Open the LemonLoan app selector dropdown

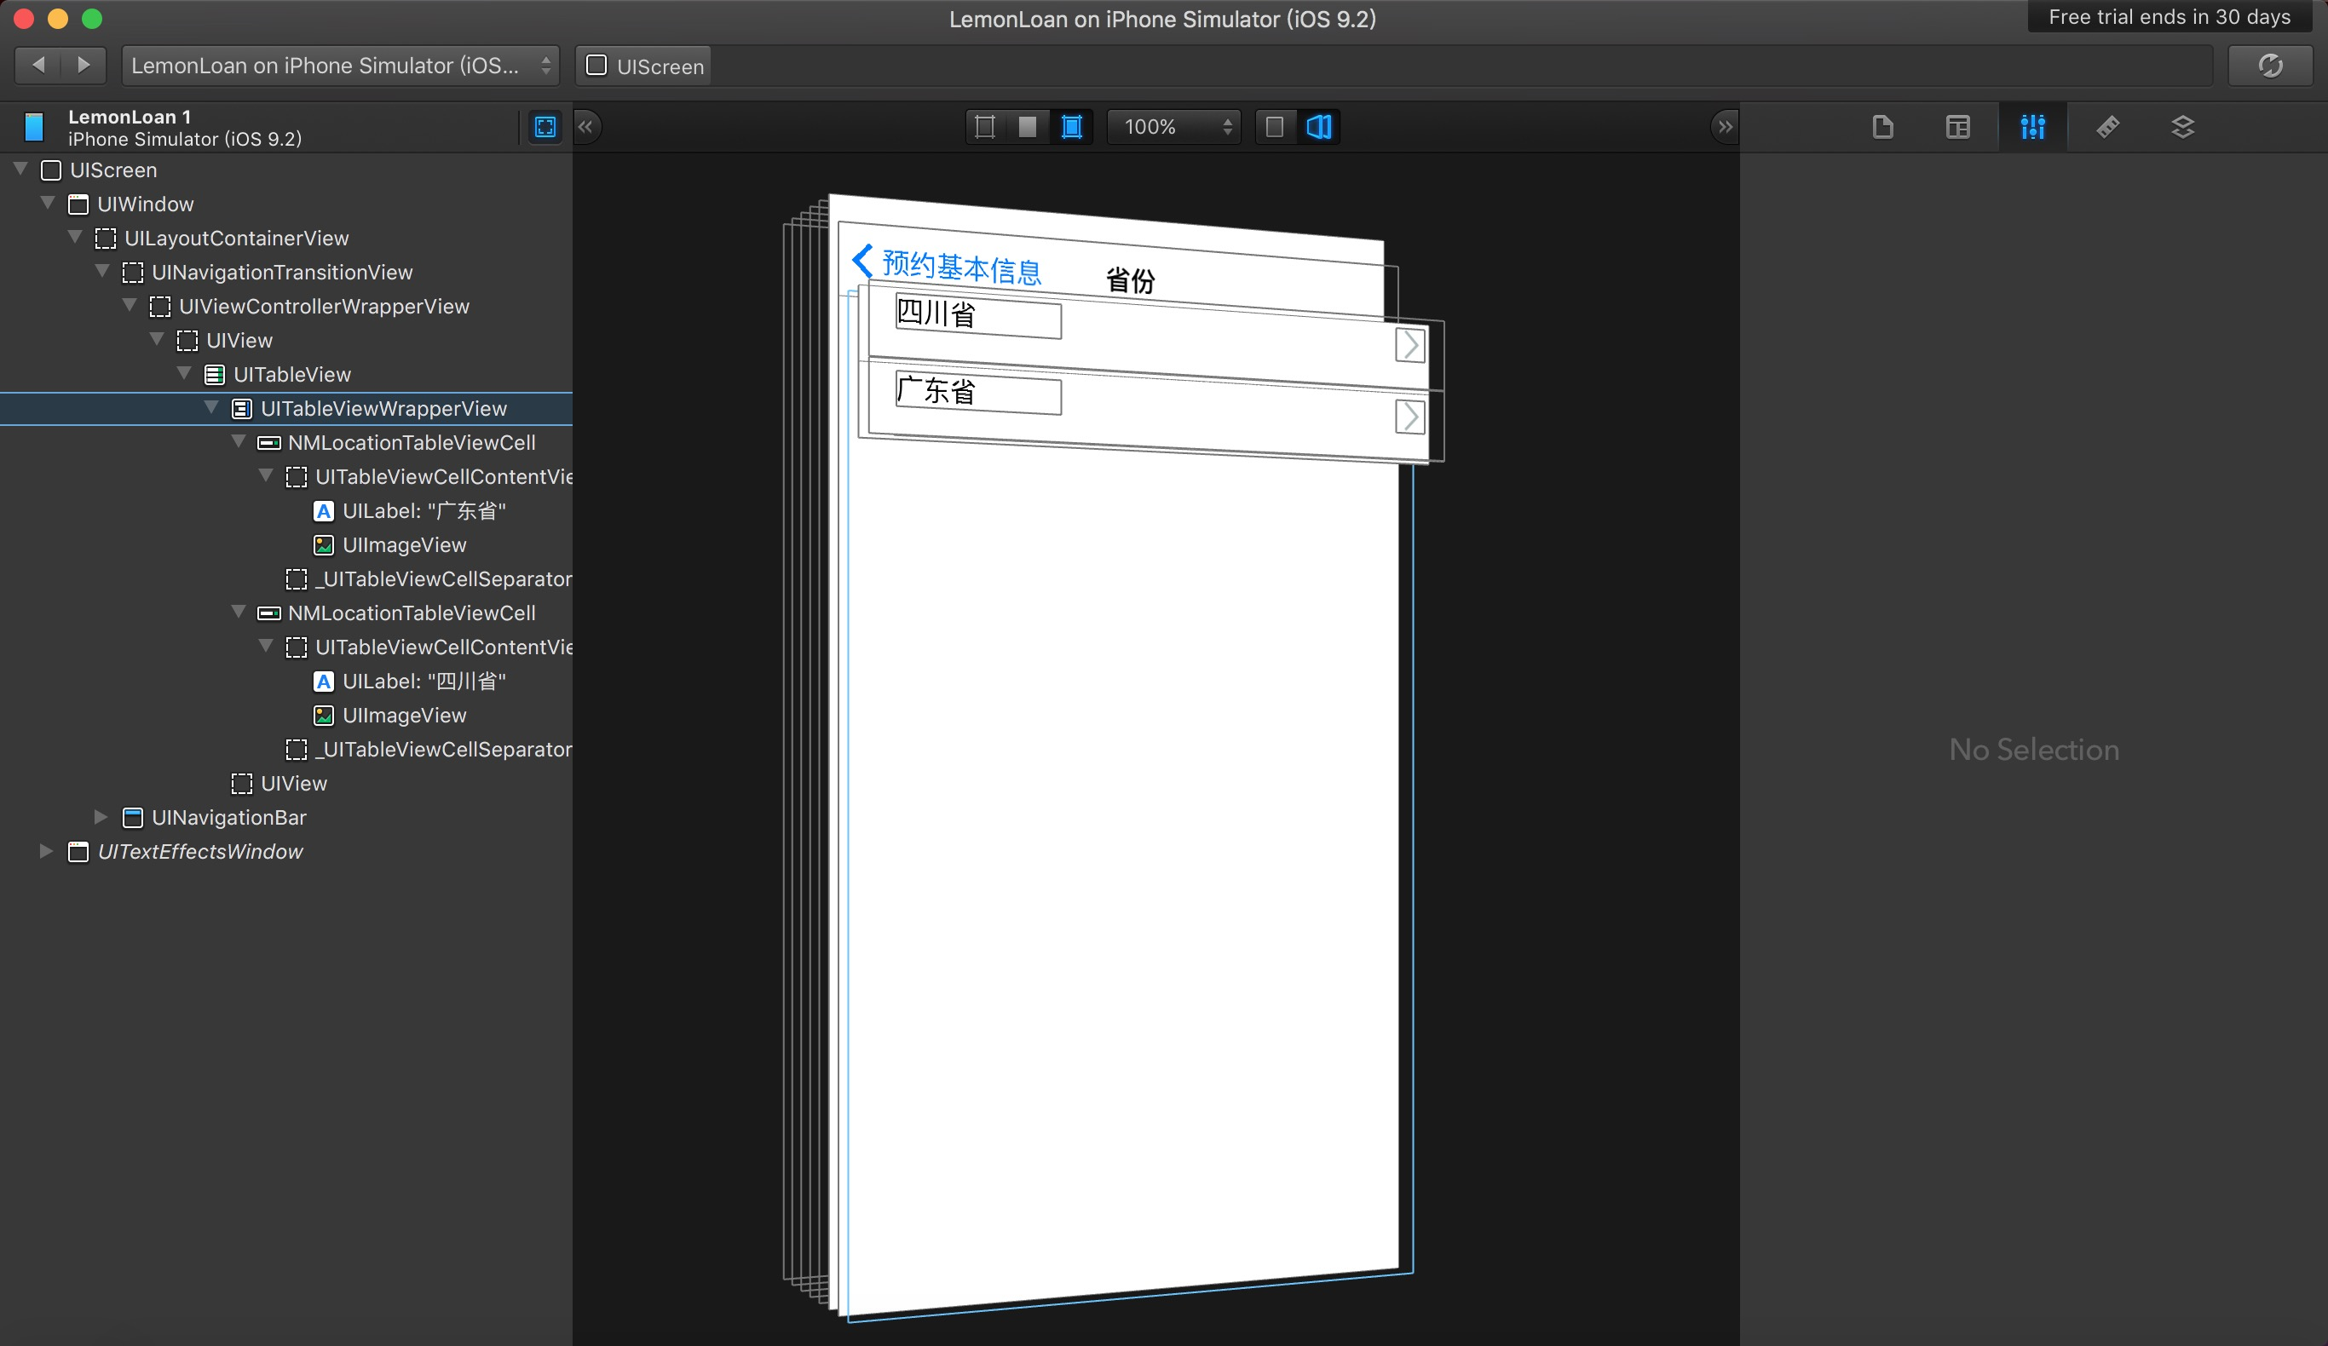(340, 66)
